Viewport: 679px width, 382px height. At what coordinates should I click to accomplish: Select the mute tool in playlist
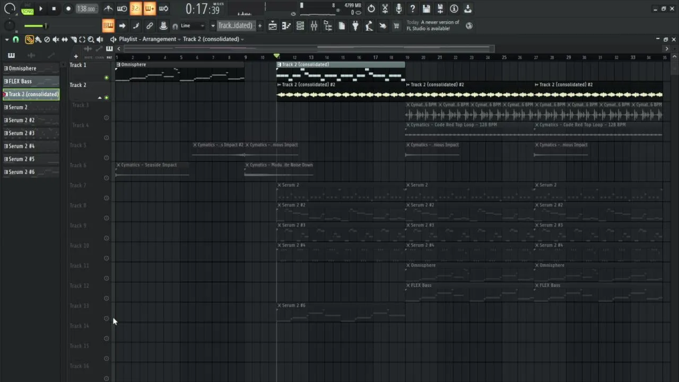56,39
